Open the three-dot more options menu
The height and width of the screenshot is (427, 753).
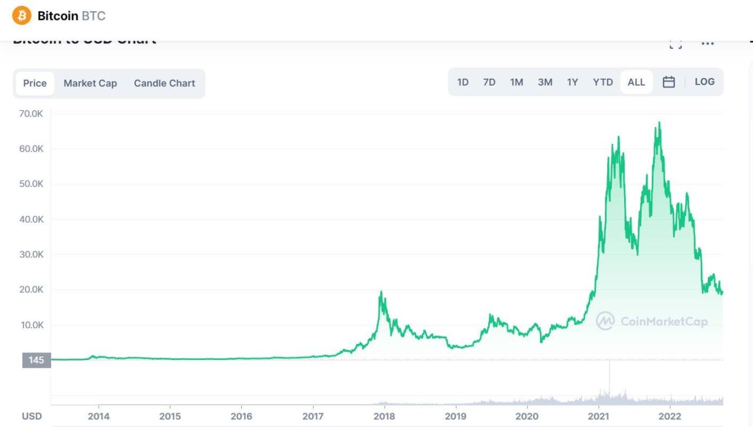tap(707, 43)
